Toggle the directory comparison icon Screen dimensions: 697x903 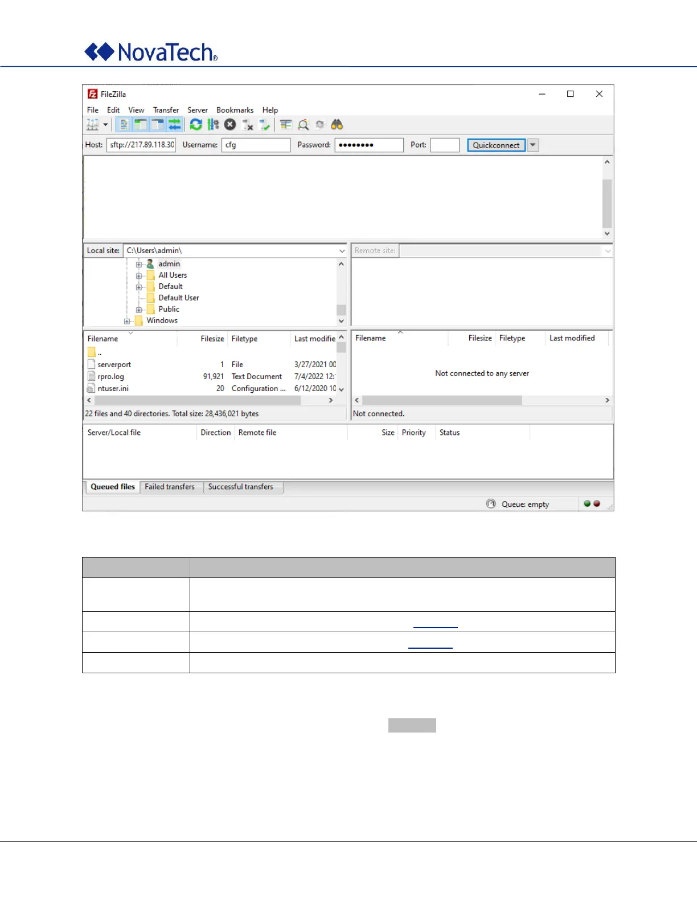tap(304, 125)
